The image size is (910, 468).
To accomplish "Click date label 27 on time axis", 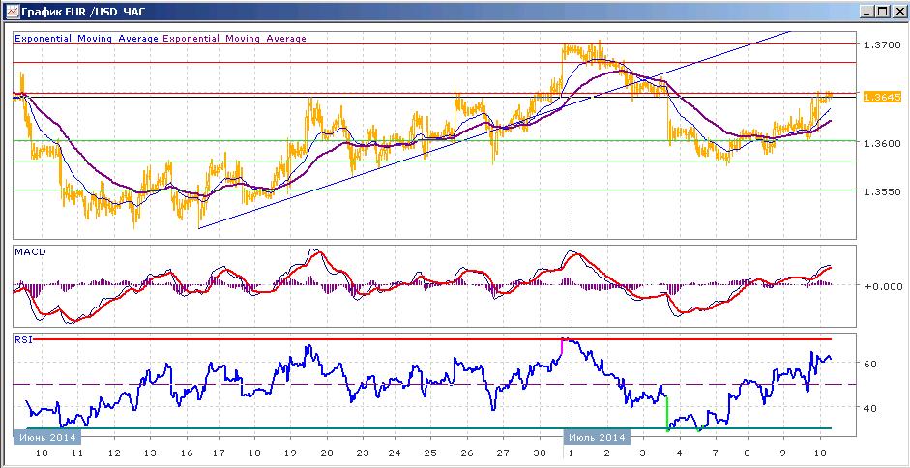I will pos(503,453).
